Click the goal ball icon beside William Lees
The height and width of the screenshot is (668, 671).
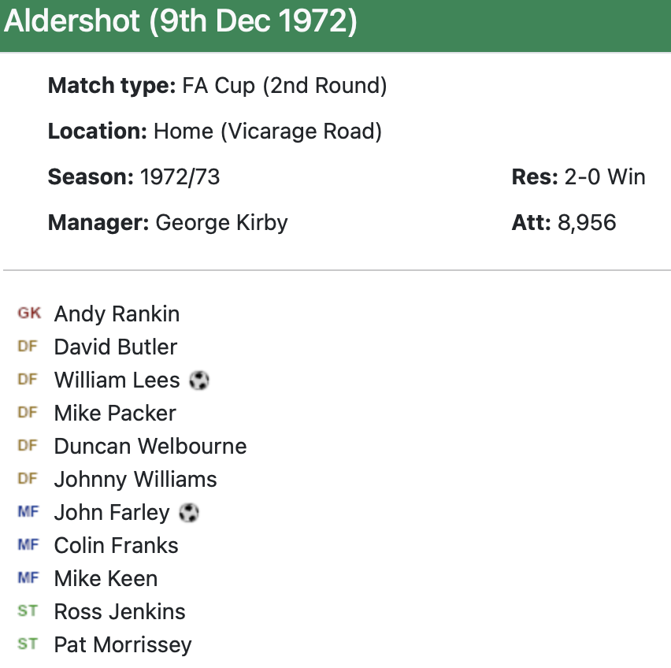coord(199,380)
